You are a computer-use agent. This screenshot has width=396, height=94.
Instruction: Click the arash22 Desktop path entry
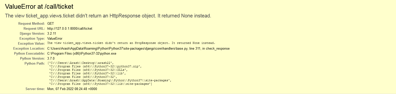click(x=81, y=63)
